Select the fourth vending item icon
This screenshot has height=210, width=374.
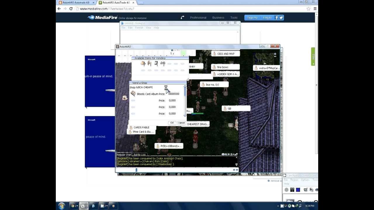pos(163,63)
